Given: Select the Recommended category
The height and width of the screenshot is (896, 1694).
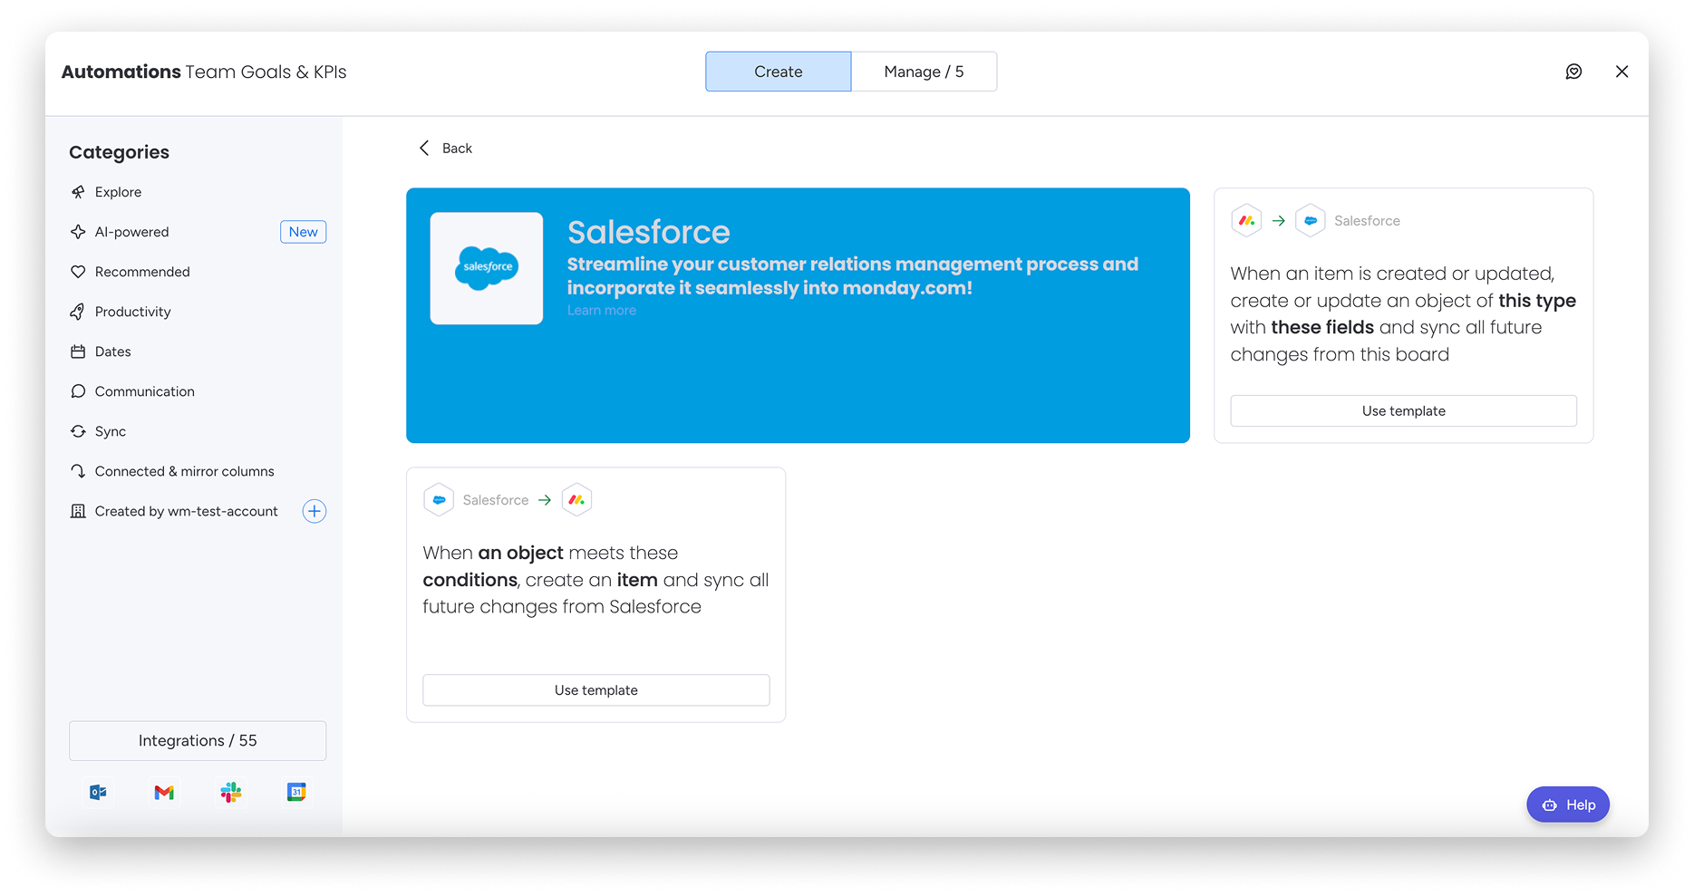Looking at the screenshot, I should coord(141,272).
